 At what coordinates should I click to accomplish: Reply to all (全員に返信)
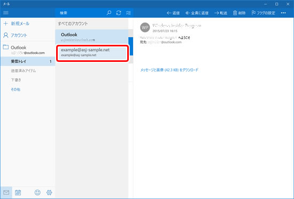coord(197,13)
